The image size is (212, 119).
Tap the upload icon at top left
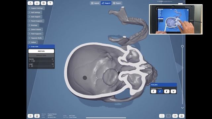click(30, 3)
